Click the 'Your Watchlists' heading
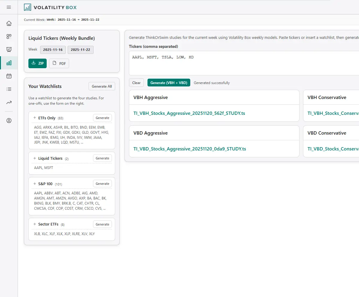The height and width of the screenshot is (297, 359). pos(45,86)
